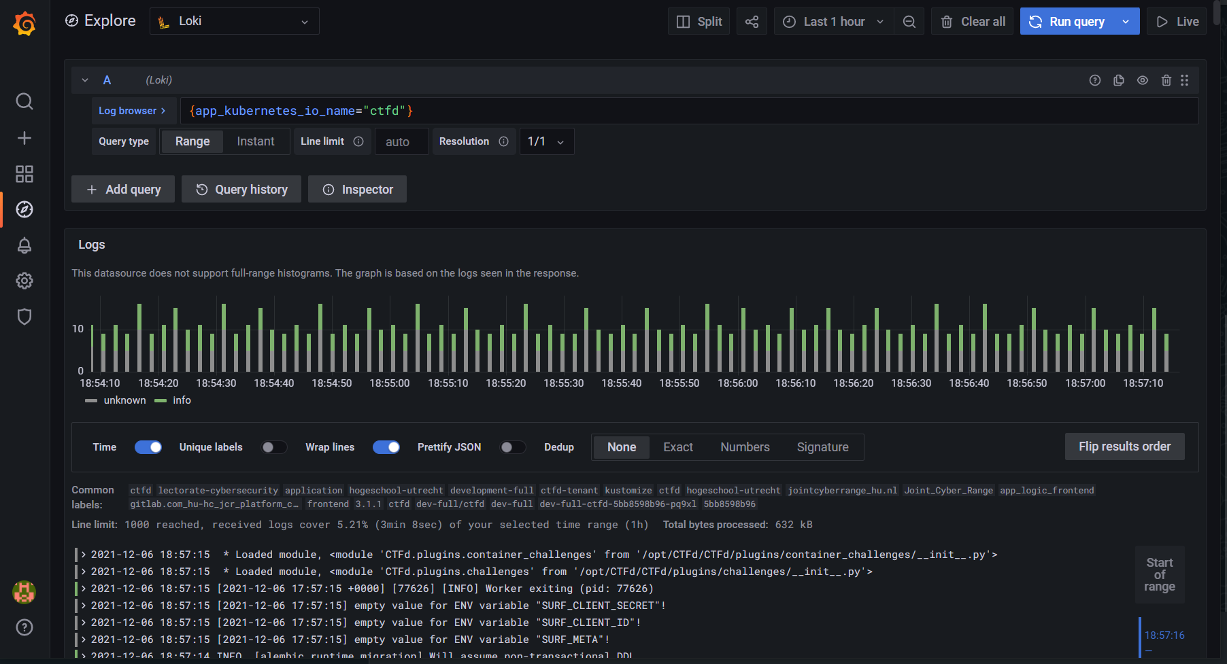Open the Loki data source dropdown

[234, 22]
